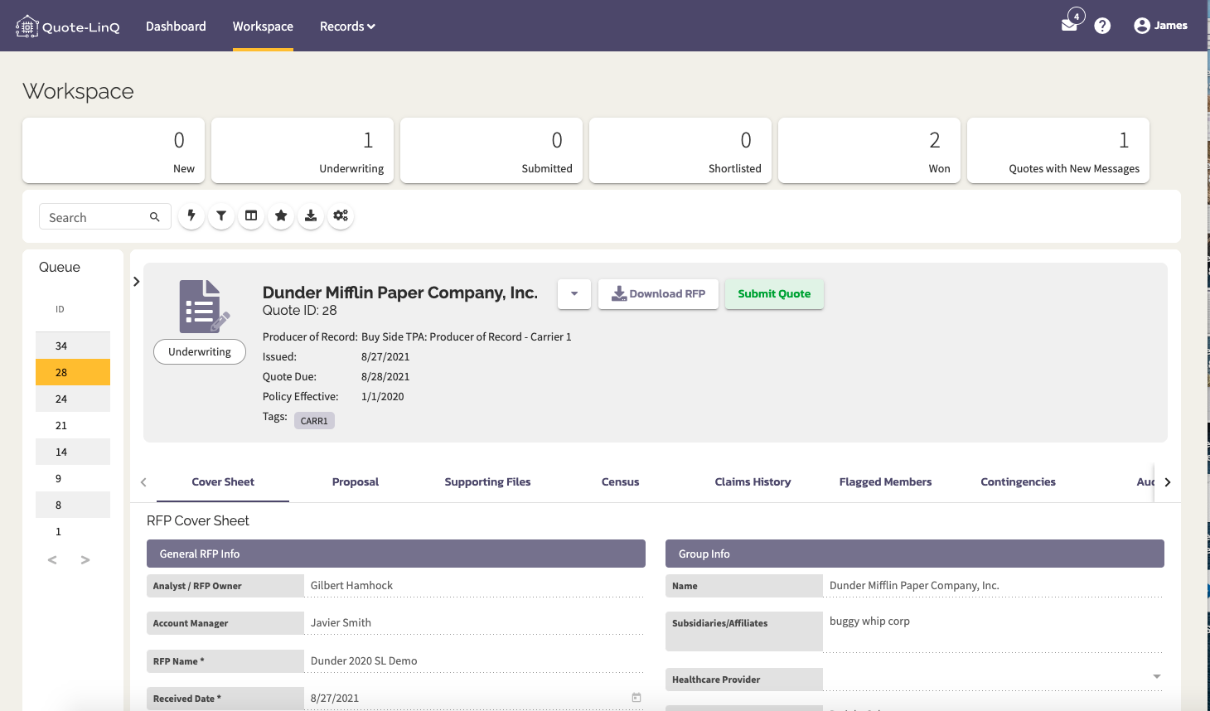This screenshot has width=1210, height=711.
Task: Expand the Records menu
Action: click(x=347, y=27)
